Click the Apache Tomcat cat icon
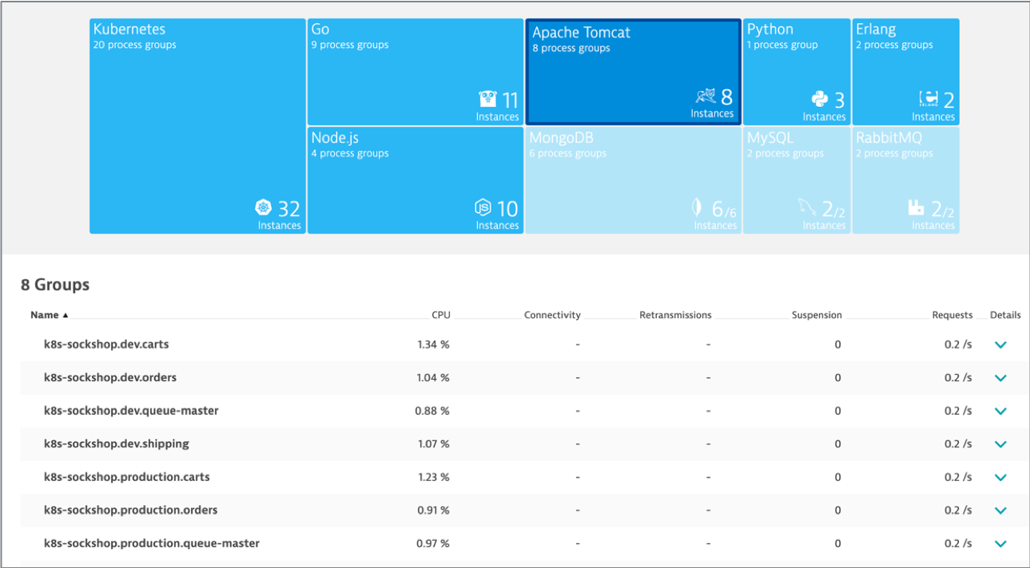 click(x=706, y=97)
